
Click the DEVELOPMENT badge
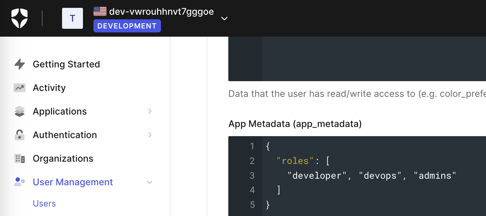[127, 26]
